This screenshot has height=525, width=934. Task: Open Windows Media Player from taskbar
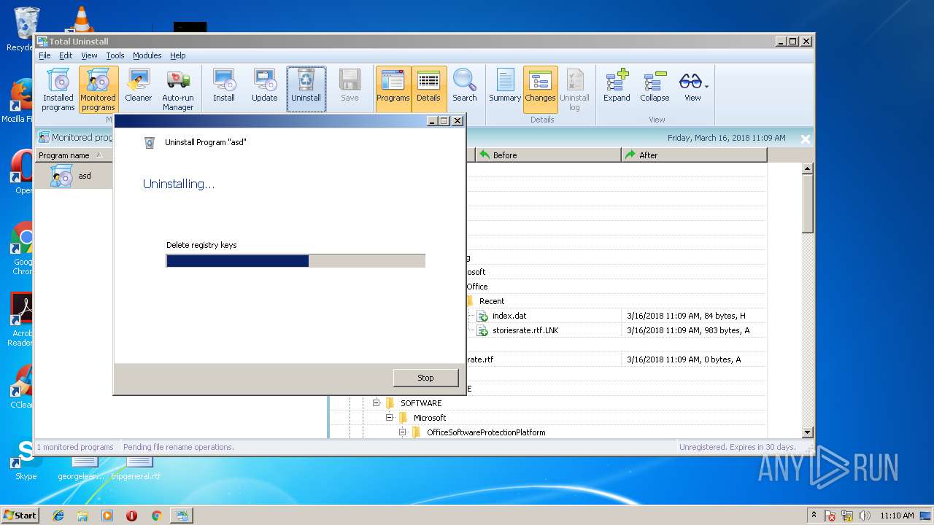point(107,516)
